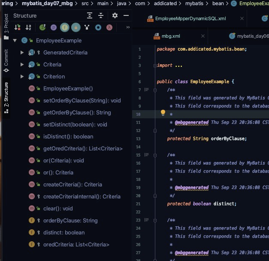
Task: Select getOredCriteria() method
Action: coord(83,149)
